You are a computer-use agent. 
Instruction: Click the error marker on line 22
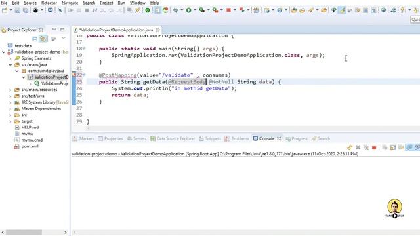pos(74,75)
